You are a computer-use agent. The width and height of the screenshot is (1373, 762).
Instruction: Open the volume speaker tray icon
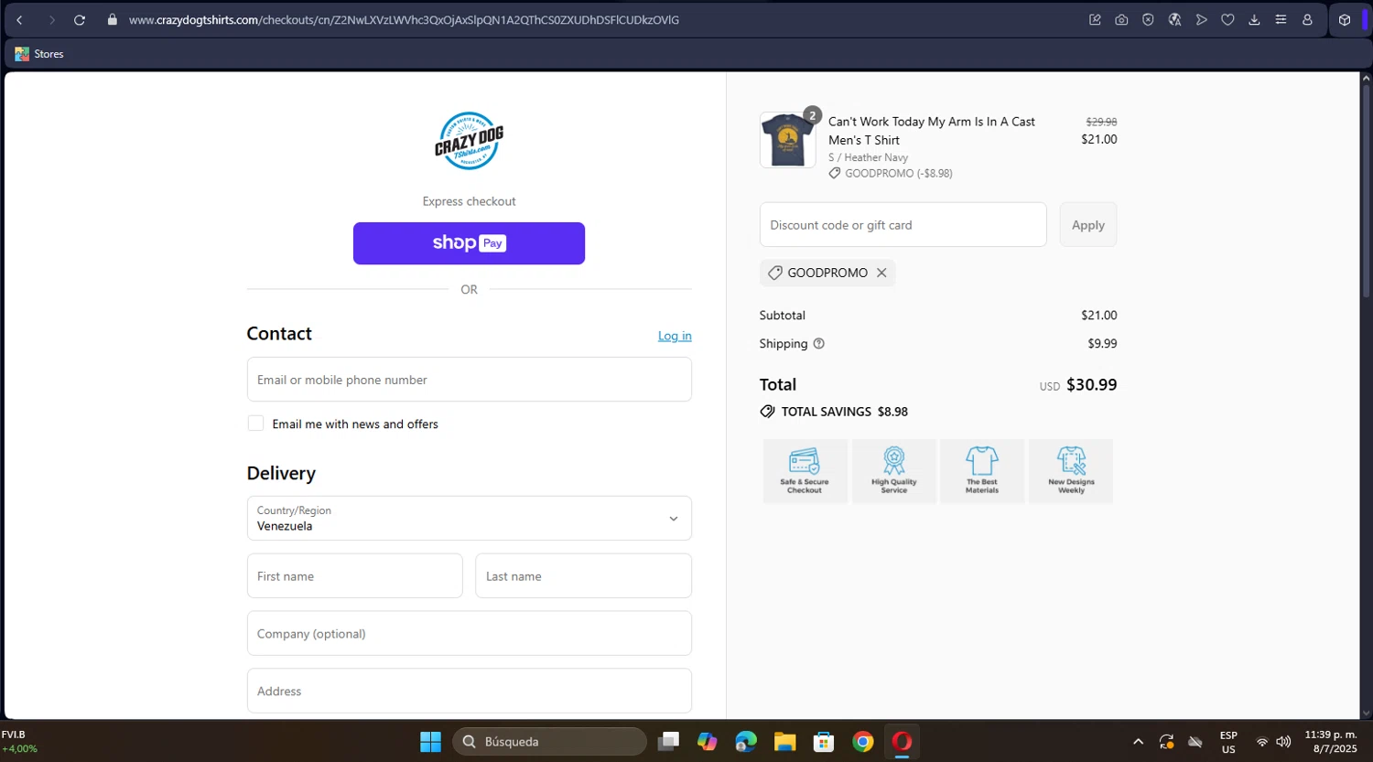(1283, 742)
